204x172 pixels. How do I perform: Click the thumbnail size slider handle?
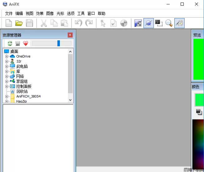59,43
